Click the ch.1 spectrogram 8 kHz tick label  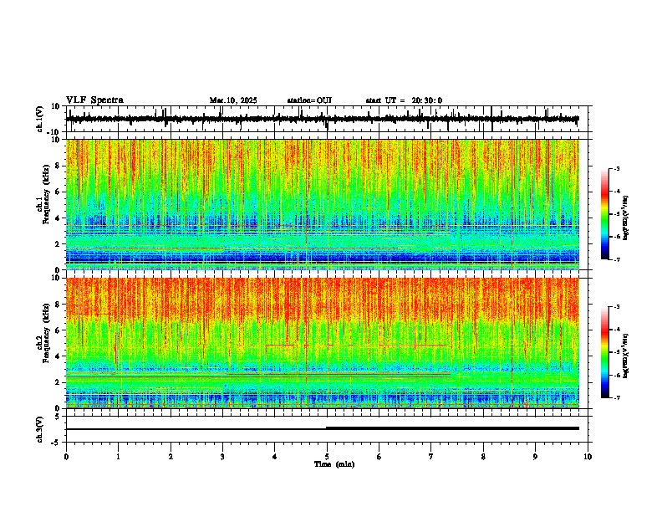[x=58, y=166]
